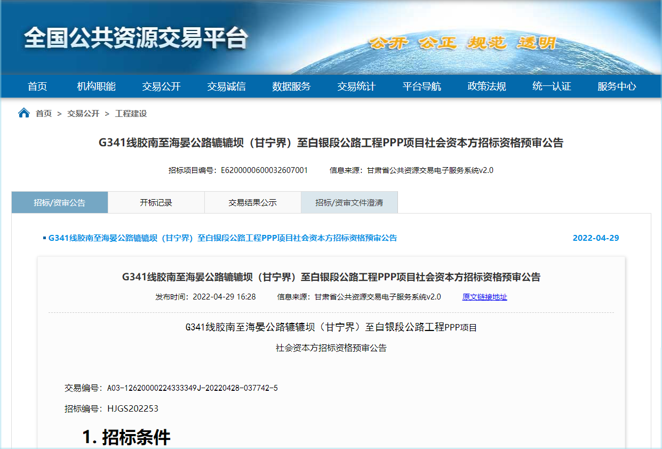Viewport: 662px width, 449px height.
Task: Select 交易诚信 in the top navigation
Action: coord(226,86)
